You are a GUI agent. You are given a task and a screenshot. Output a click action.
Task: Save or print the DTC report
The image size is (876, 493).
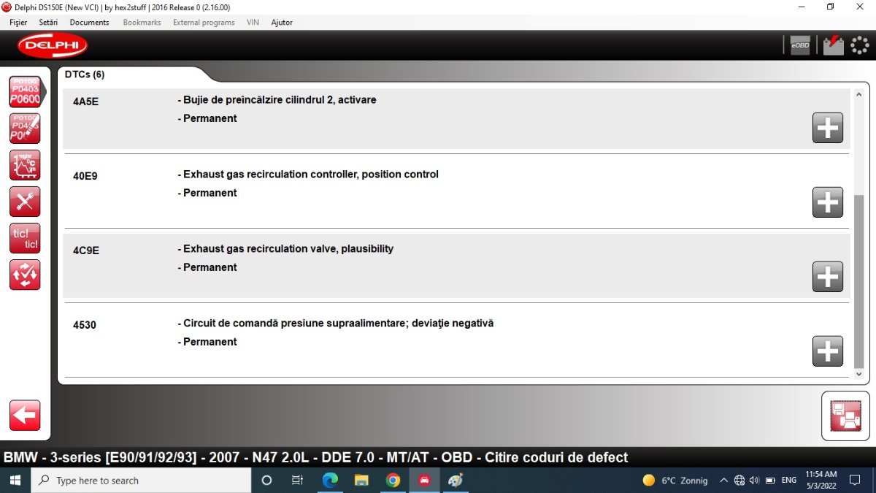(845, 416)
